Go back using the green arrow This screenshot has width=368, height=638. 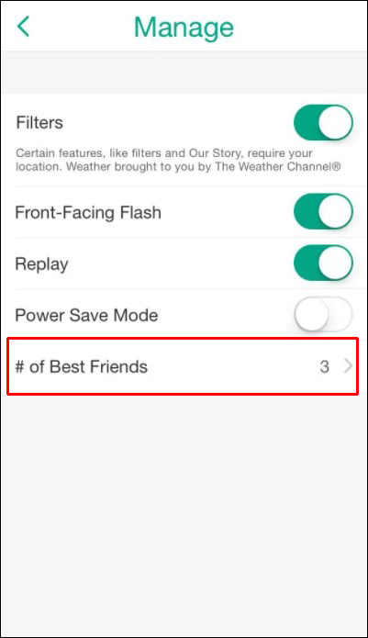pyautogui.click(x=23, y=27)
